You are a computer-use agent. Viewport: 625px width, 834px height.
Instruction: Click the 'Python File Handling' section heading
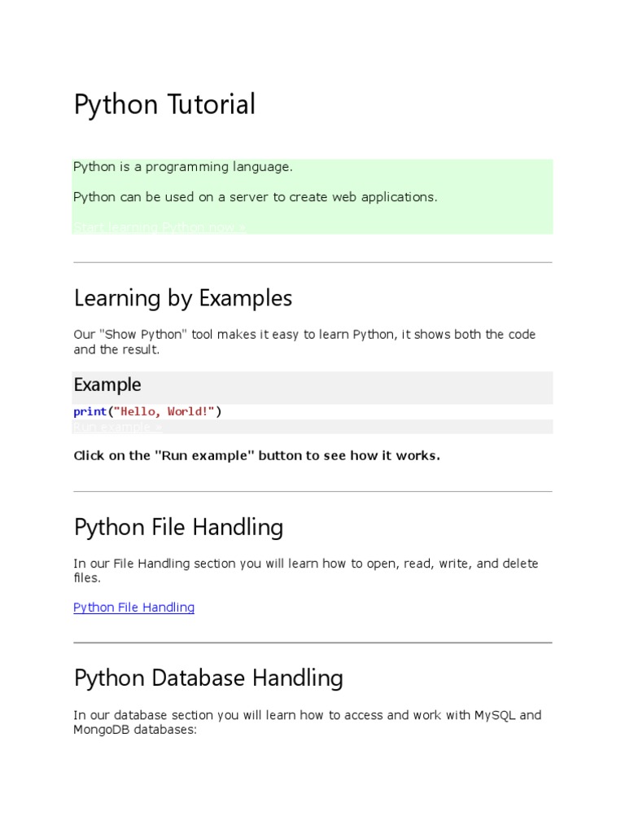point(178,528)
